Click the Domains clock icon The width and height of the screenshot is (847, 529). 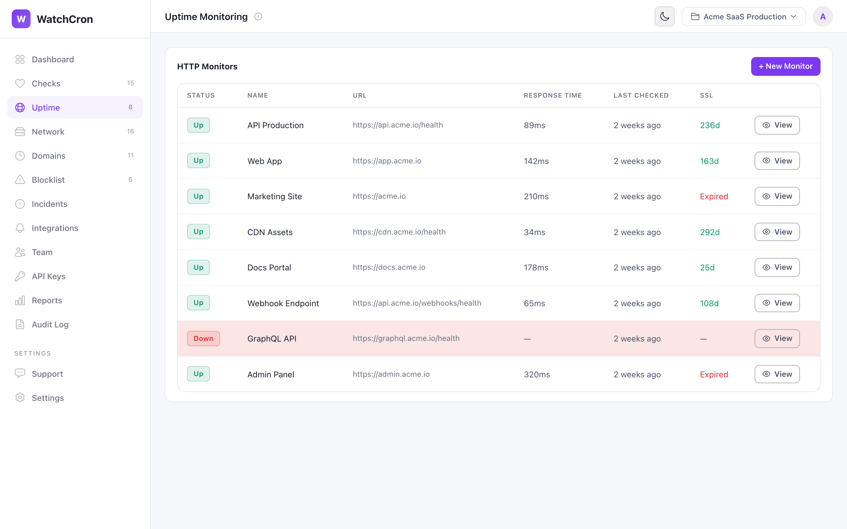[20, 156]
